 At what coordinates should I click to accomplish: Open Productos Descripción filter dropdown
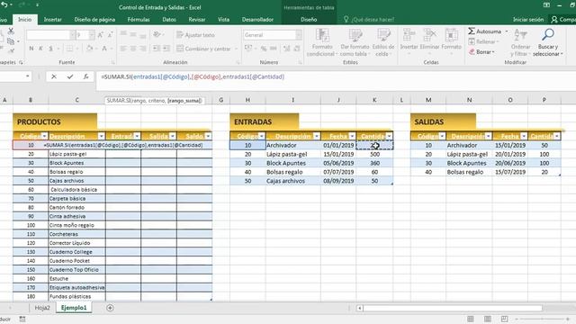pyautogui.click(x=101, y=136)
